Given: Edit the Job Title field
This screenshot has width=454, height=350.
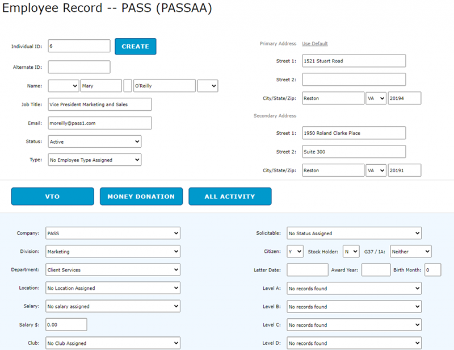Looking at the screenshot, I should click(100, 105).
